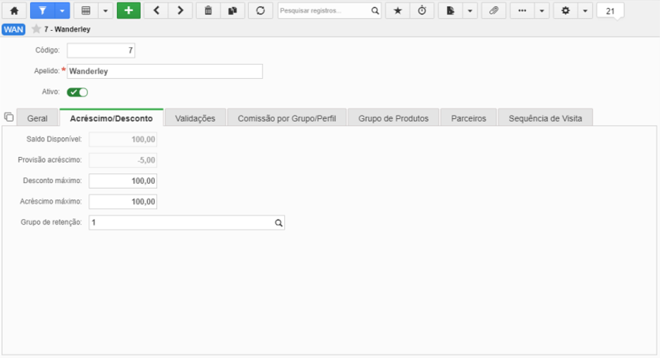Expand settings gear dropdown arrow
Image resolution: width=660 pixels, height=358 pixels.
tap(585, 11)
